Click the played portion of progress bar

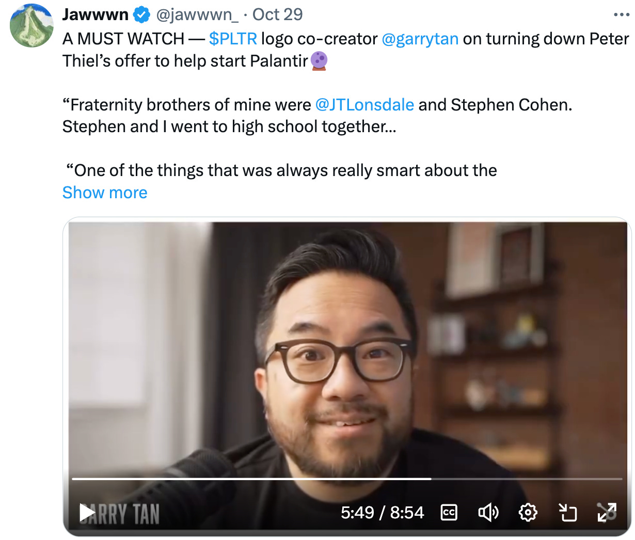coord(251,479)
